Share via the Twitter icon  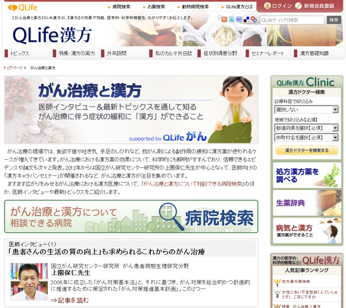pos(231,20)
